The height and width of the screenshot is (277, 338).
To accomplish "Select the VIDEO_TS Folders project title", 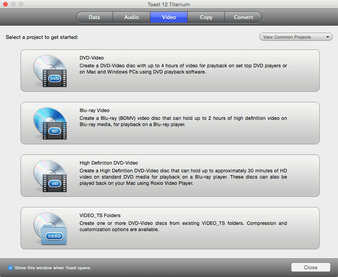I will click(100, 216).
